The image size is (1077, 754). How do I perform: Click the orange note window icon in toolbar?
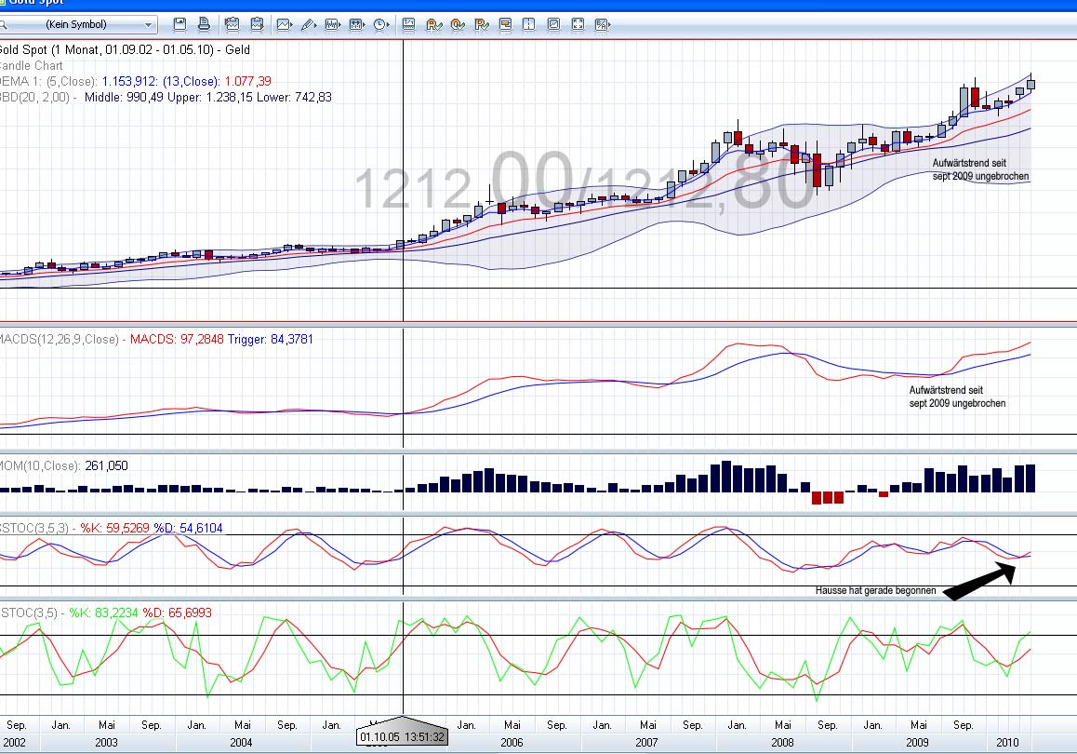[505, 24]
